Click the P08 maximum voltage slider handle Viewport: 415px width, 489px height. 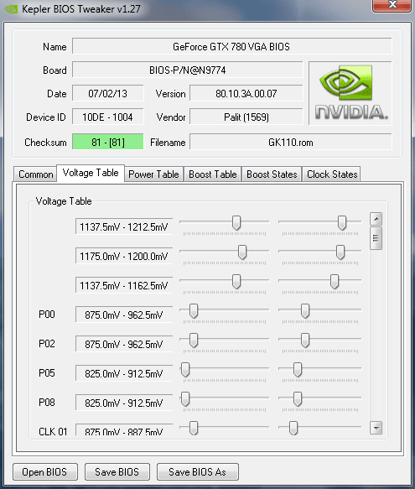pos(298,399)
